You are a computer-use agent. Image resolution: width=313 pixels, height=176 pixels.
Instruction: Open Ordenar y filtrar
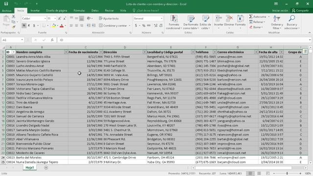277,22
